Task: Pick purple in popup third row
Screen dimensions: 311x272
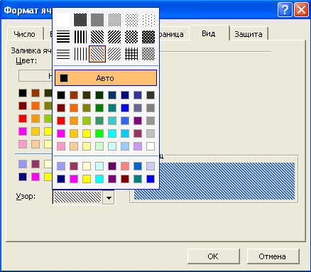Action: (x=138, y=121)
